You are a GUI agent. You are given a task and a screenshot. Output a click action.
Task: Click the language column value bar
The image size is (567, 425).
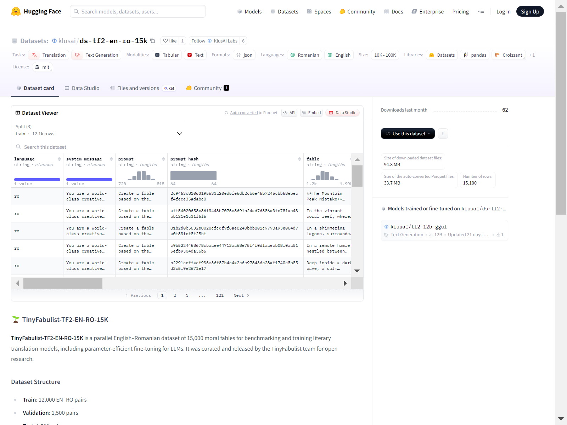click(x=37, y=180)
